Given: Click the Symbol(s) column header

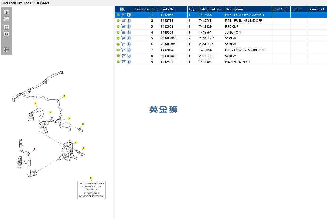Looking at the screenshot, I should tap(142, 9).
